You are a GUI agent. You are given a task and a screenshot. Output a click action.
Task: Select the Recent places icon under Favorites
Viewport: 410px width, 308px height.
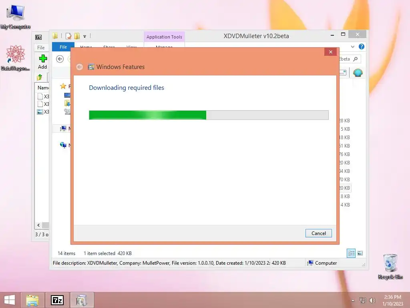tap(67, 111)
